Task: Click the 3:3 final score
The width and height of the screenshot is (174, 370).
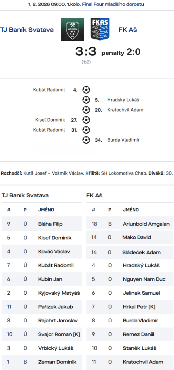Action: (x=86, y=51)
